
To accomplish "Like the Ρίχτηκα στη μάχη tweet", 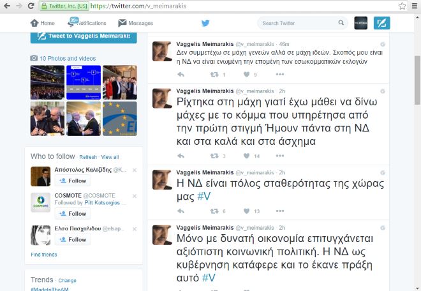I will pyautogui.click(x=246, y=156).
